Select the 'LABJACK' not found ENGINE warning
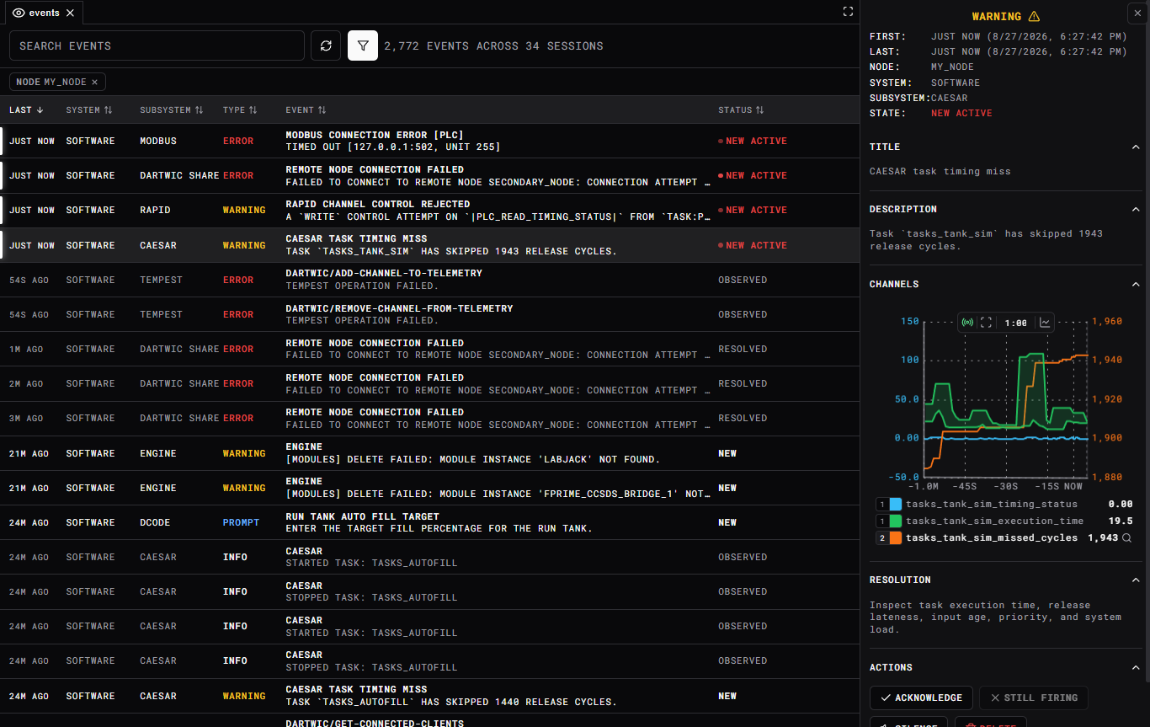1150x727 pixels. point(429,453)
